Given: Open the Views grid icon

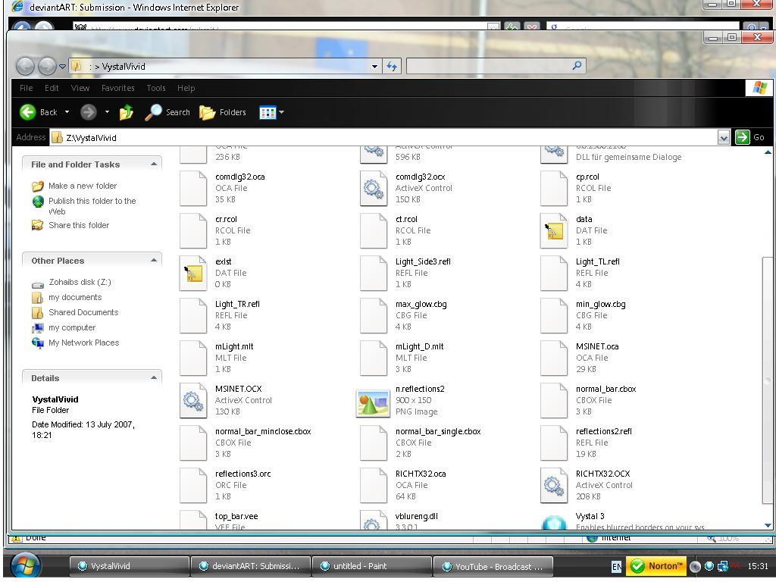Looking at the screenshot, I should [x=268, y=112].
